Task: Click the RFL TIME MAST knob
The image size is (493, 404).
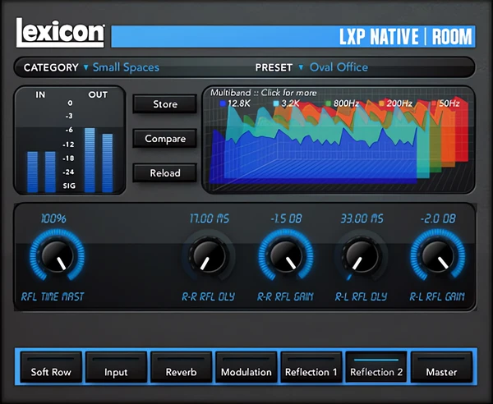Action: click(57, 255)
